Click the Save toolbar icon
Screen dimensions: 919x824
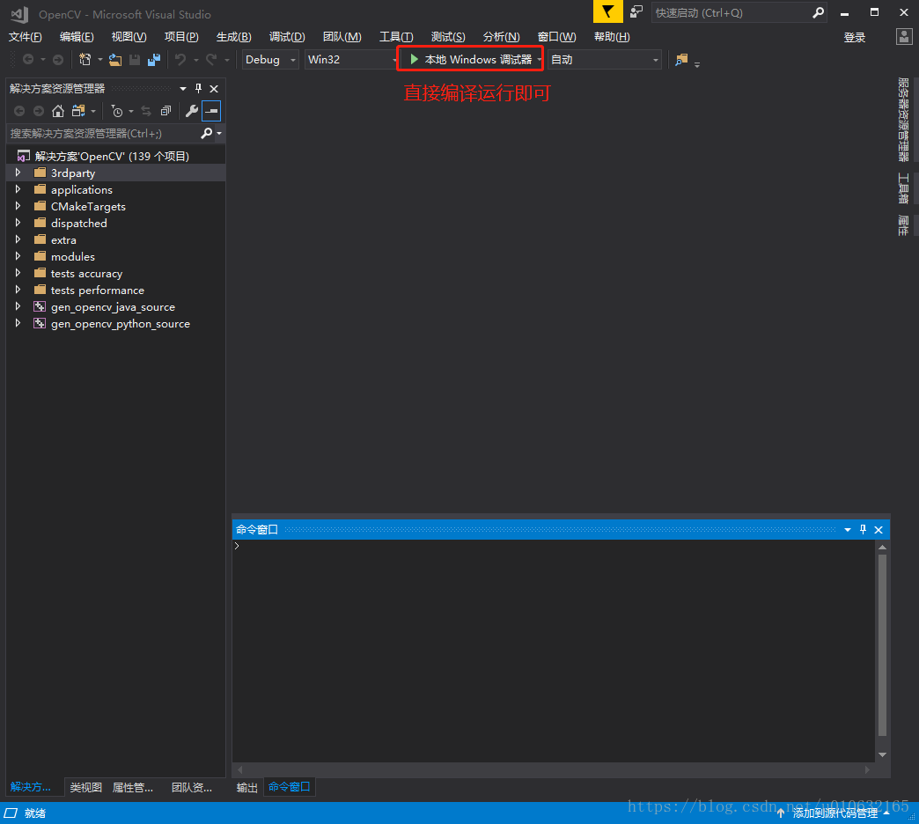pos(134,59)
